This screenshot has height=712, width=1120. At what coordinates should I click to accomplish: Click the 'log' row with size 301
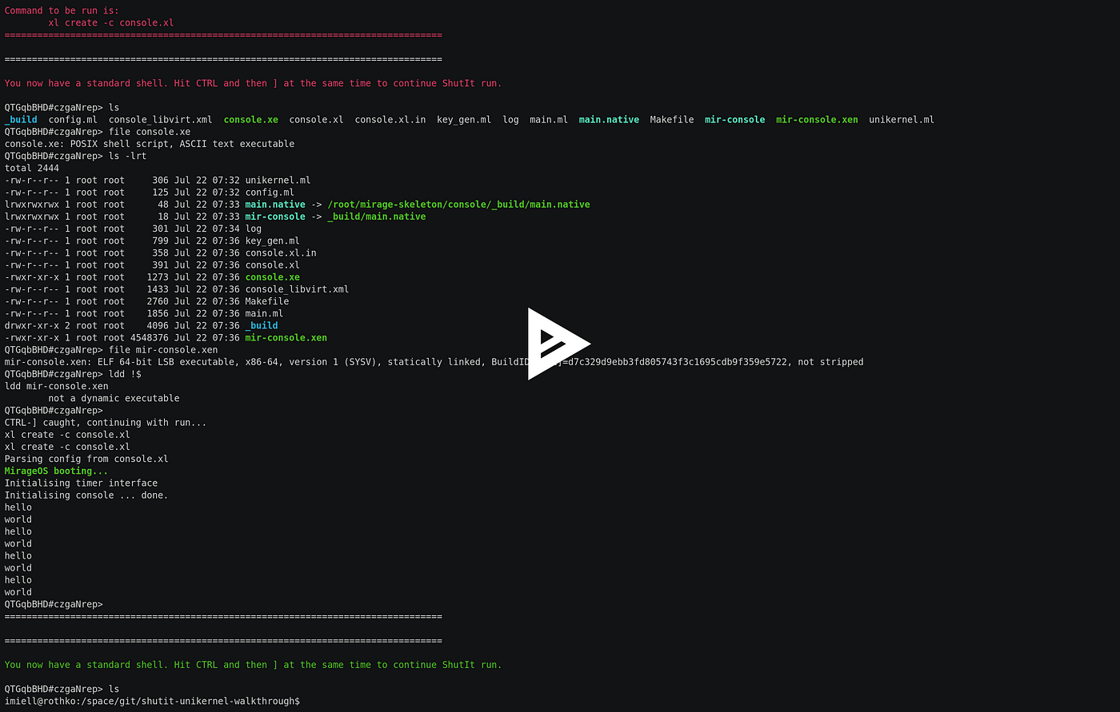[133, 229]
